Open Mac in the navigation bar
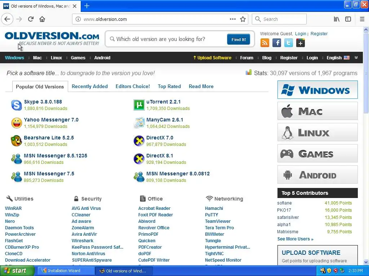The height and width of the screenshot is (276, 369). click(x=37, y=58)
